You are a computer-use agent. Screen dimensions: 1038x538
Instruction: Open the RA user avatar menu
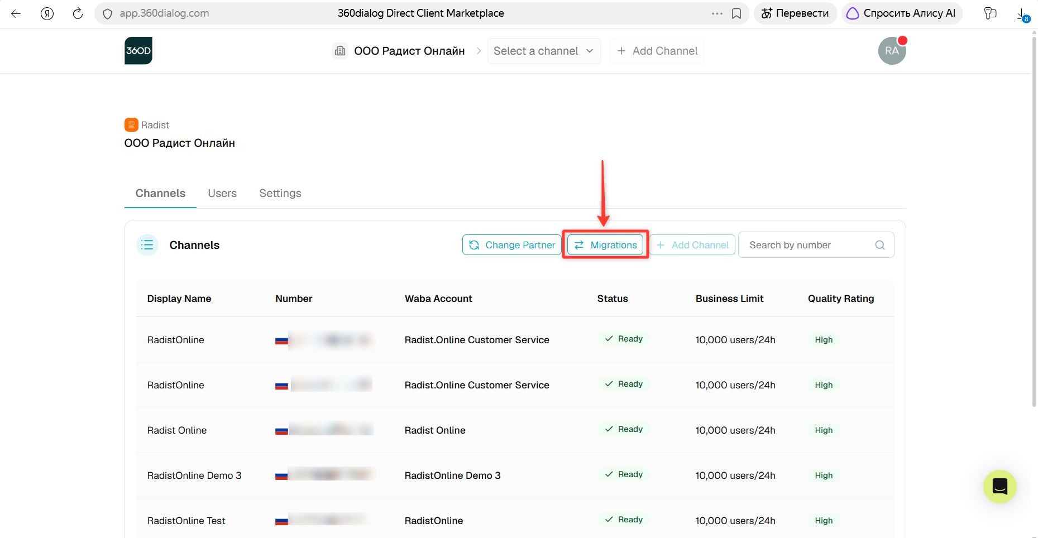pos(892,51)
